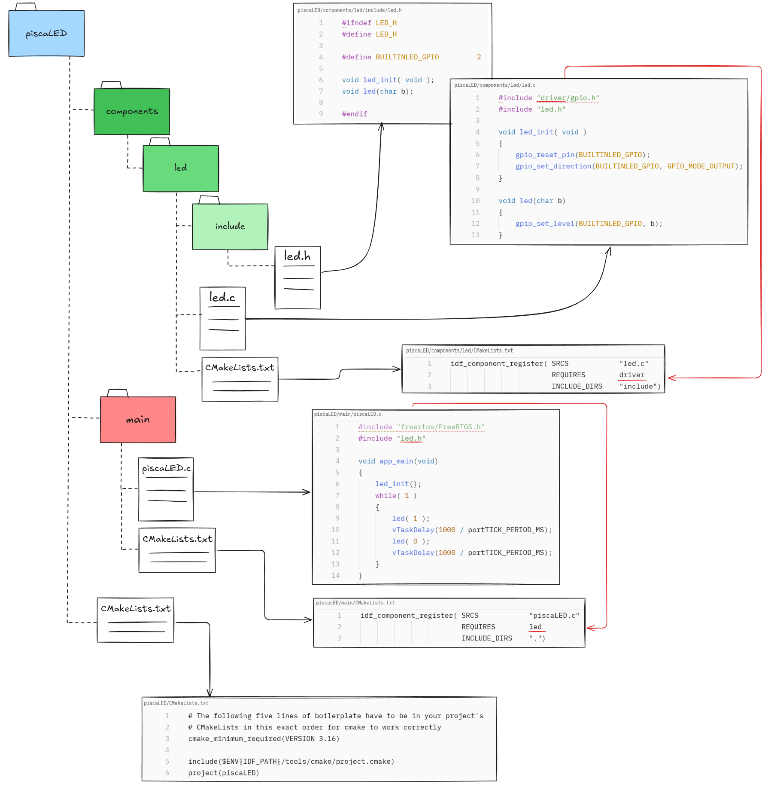Click underlined led value in main CMakeLists
The image size is (768, 787).
[535, 627]
